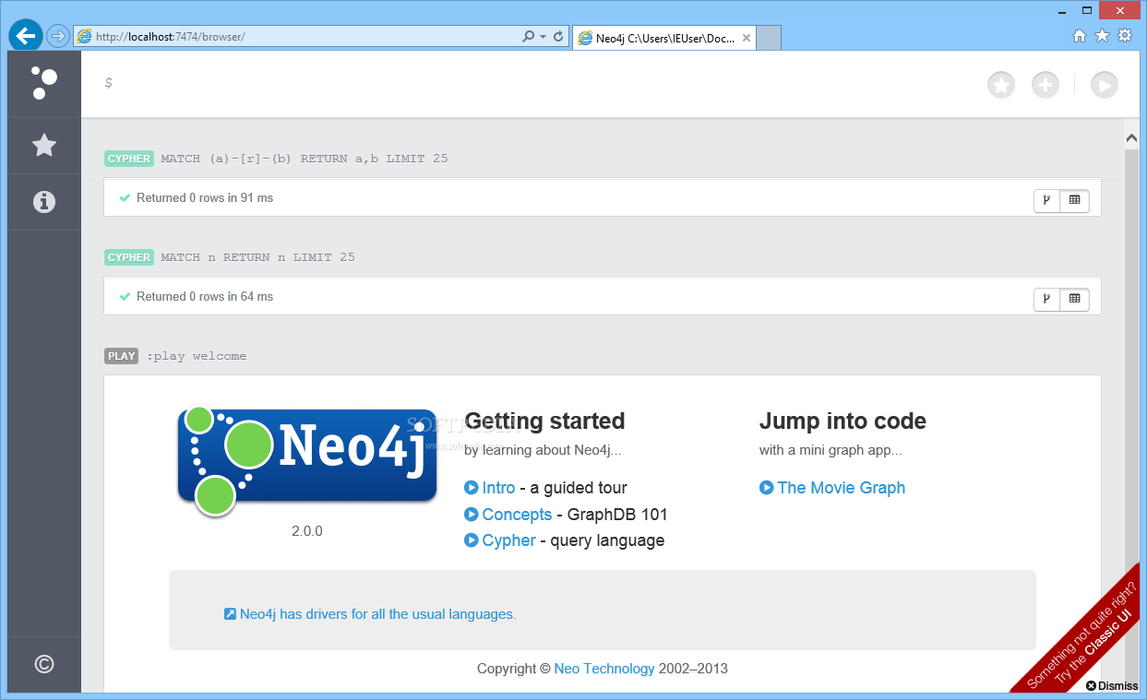This screenshot has height=700, width=1147.
Task: Click the copyright icon in the sidebar
Action: pyautogui.click(x=43, y=664)
